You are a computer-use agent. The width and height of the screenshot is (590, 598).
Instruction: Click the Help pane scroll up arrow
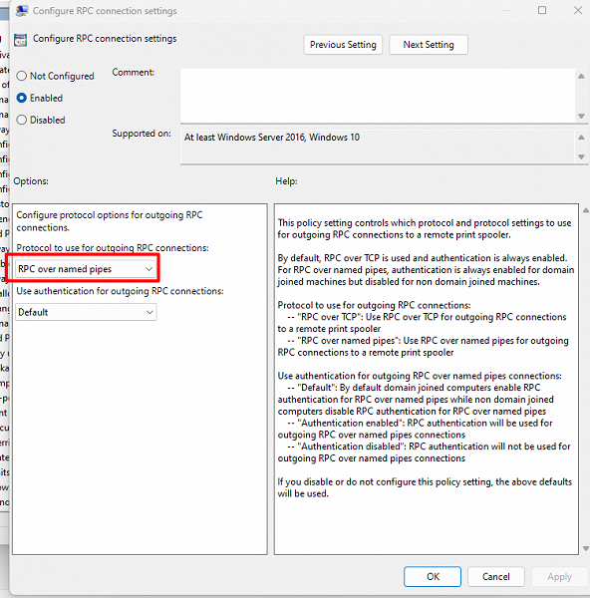(x=586, y=210)
